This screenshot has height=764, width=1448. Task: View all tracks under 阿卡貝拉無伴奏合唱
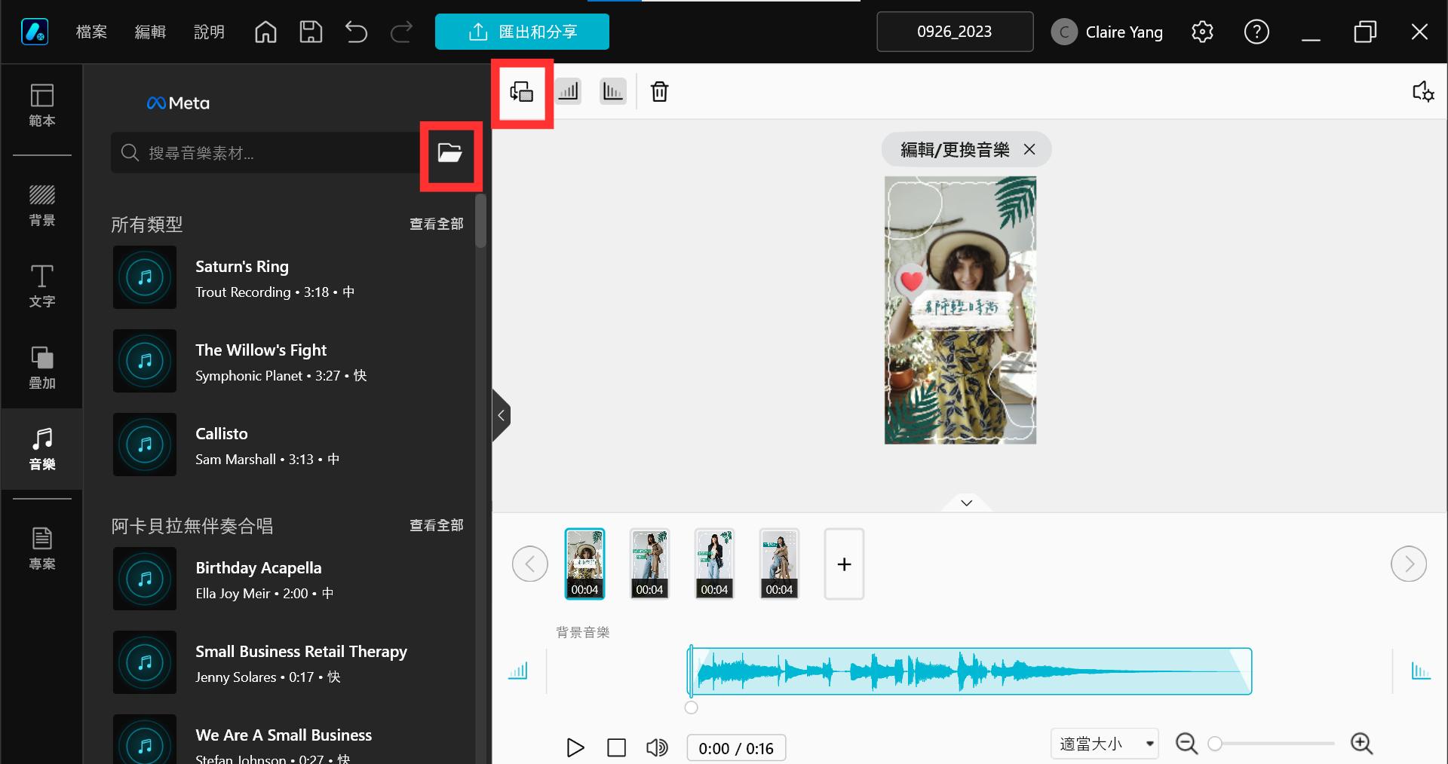(436, 525)
